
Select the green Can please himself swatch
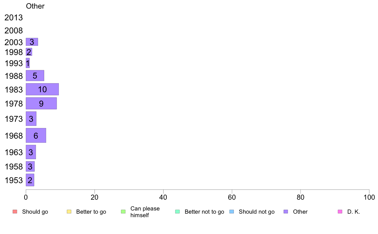123,212
